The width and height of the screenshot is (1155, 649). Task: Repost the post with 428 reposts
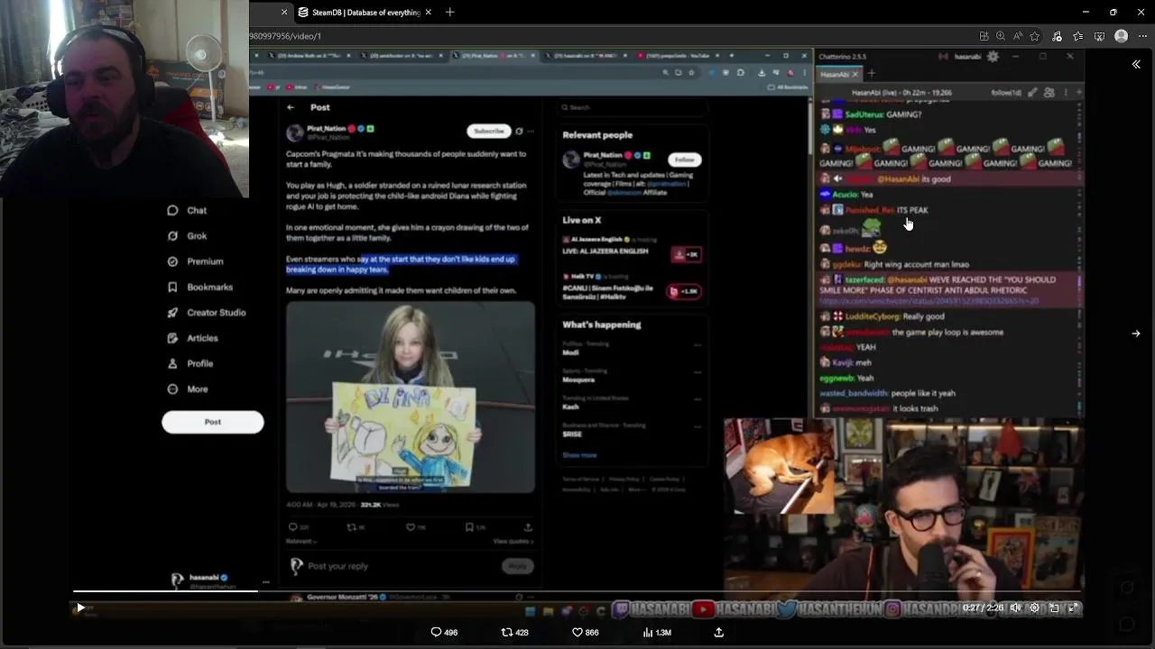[x=514, y=633]
